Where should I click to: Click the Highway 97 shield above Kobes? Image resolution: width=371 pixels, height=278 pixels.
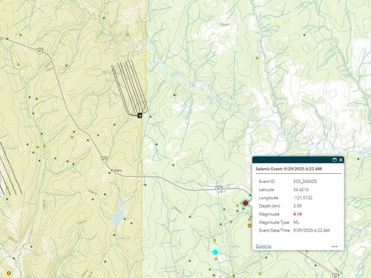coord(103,159)
